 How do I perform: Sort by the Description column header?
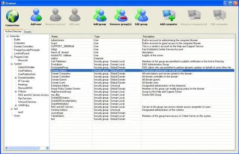tap(187, 37)
